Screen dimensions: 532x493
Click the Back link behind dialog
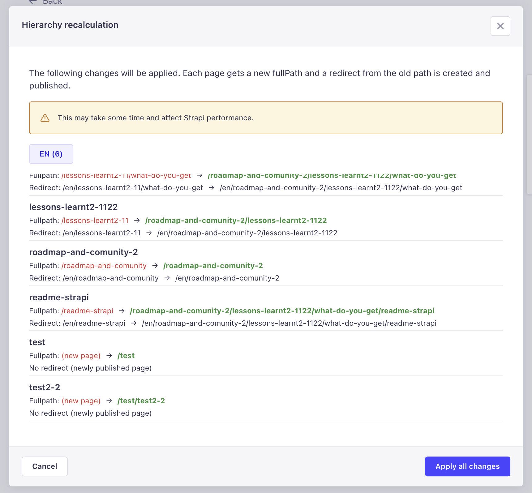click(45, 2)
